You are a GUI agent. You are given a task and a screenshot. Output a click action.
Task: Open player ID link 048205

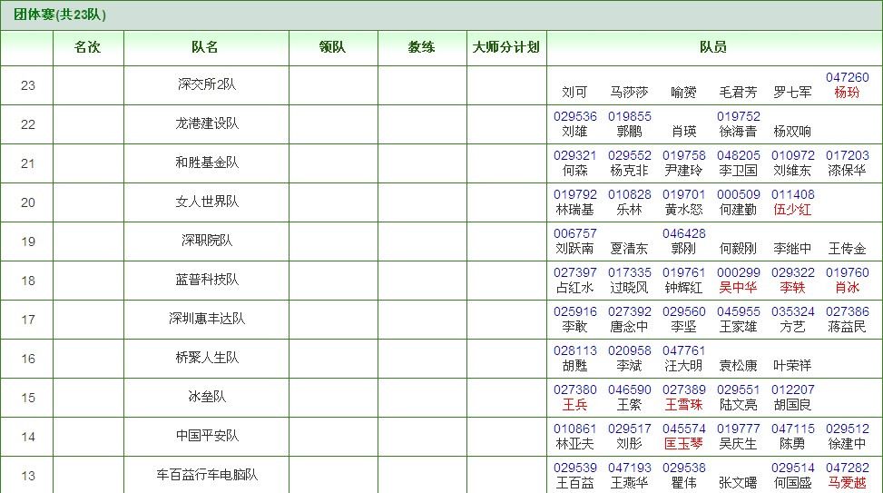(x=739, y=156)
